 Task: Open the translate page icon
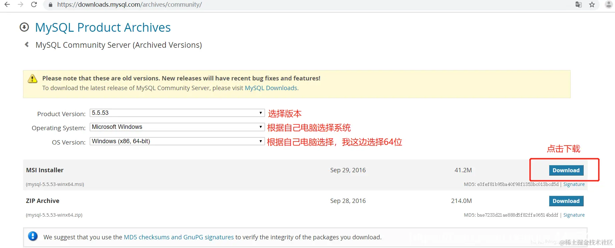[579, 5]
